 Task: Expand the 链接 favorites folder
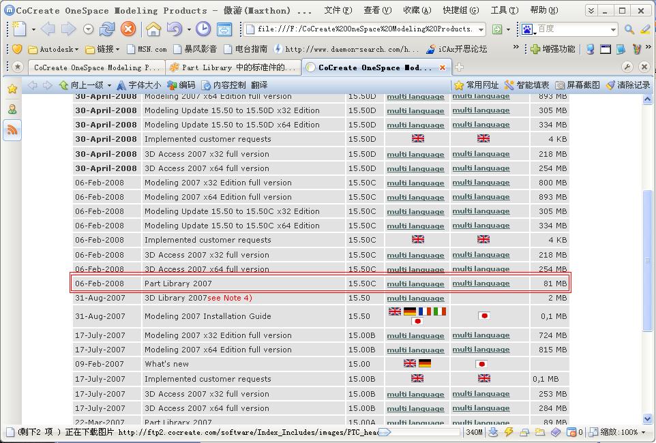click(102, 49)
